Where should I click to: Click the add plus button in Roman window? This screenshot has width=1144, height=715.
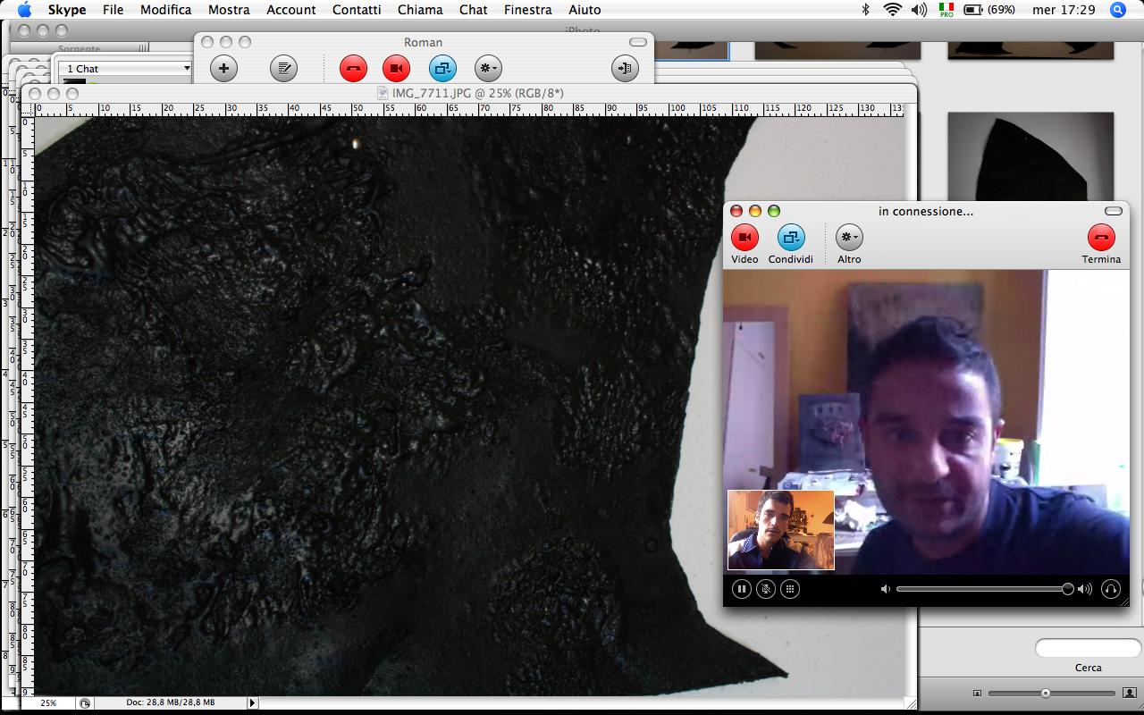[x=223, y=68]
